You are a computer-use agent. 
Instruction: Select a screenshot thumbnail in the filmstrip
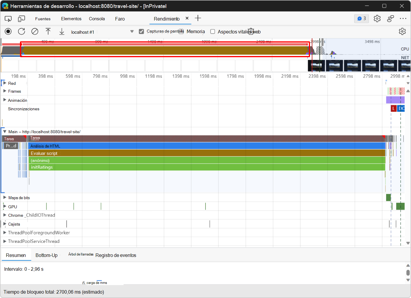[x=335, y=65]
